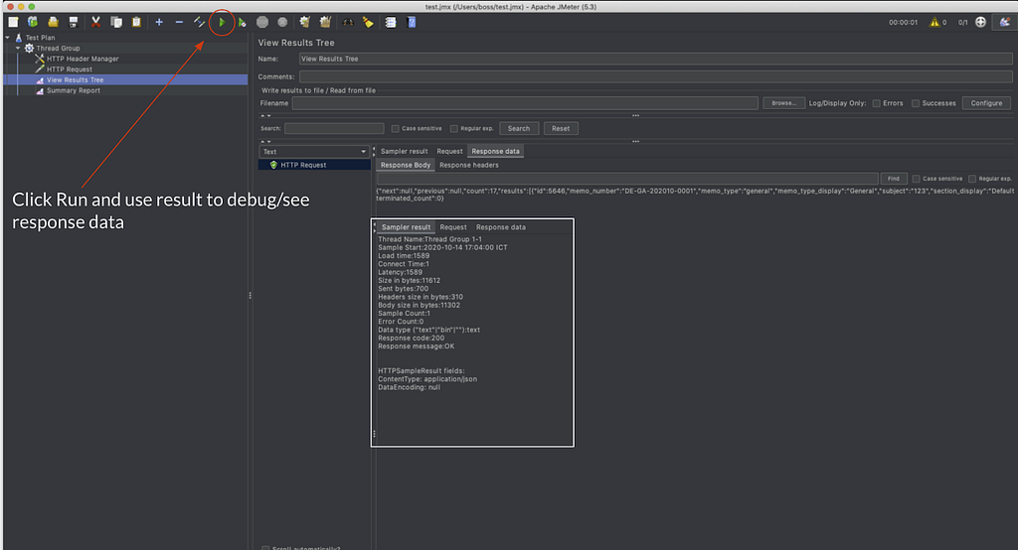Collapse the Test Plan tree node
This screenshot has width=1018, height=550.
coord(8,38)
